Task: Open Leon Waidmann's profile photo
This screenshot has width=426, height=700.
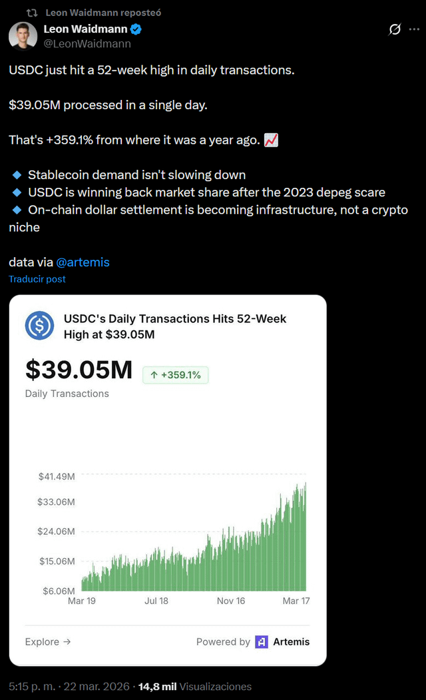Action: (23, 35)
